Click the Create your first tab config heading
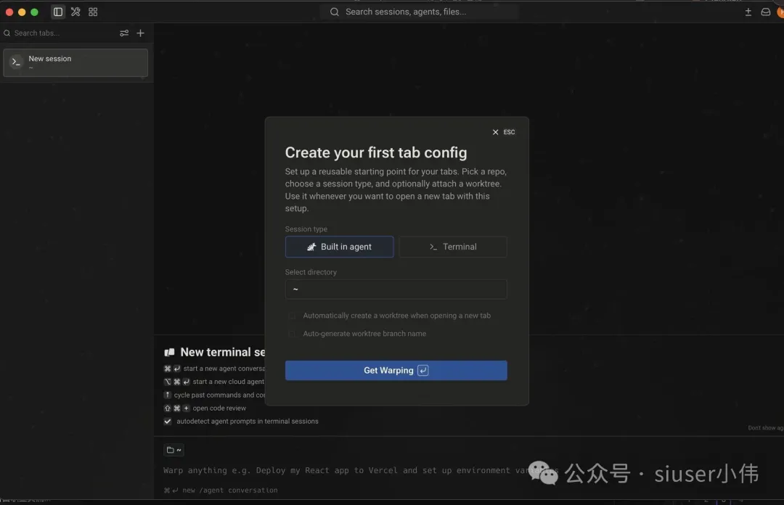The height and width of the screenshot is (505, 784). pyautogui.click(x=376, y=152)
